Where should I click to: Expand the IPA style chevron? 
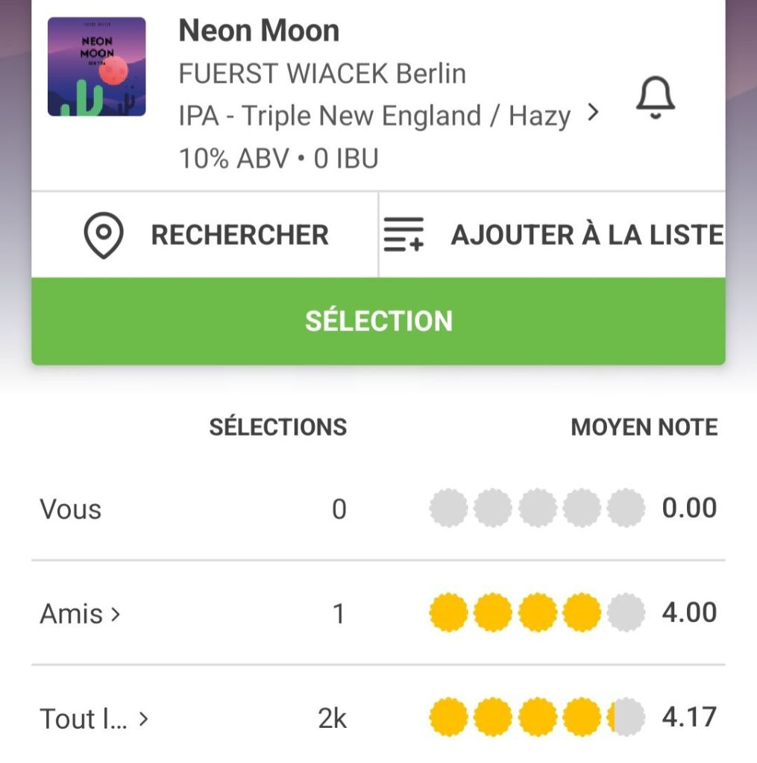[593, 113]
